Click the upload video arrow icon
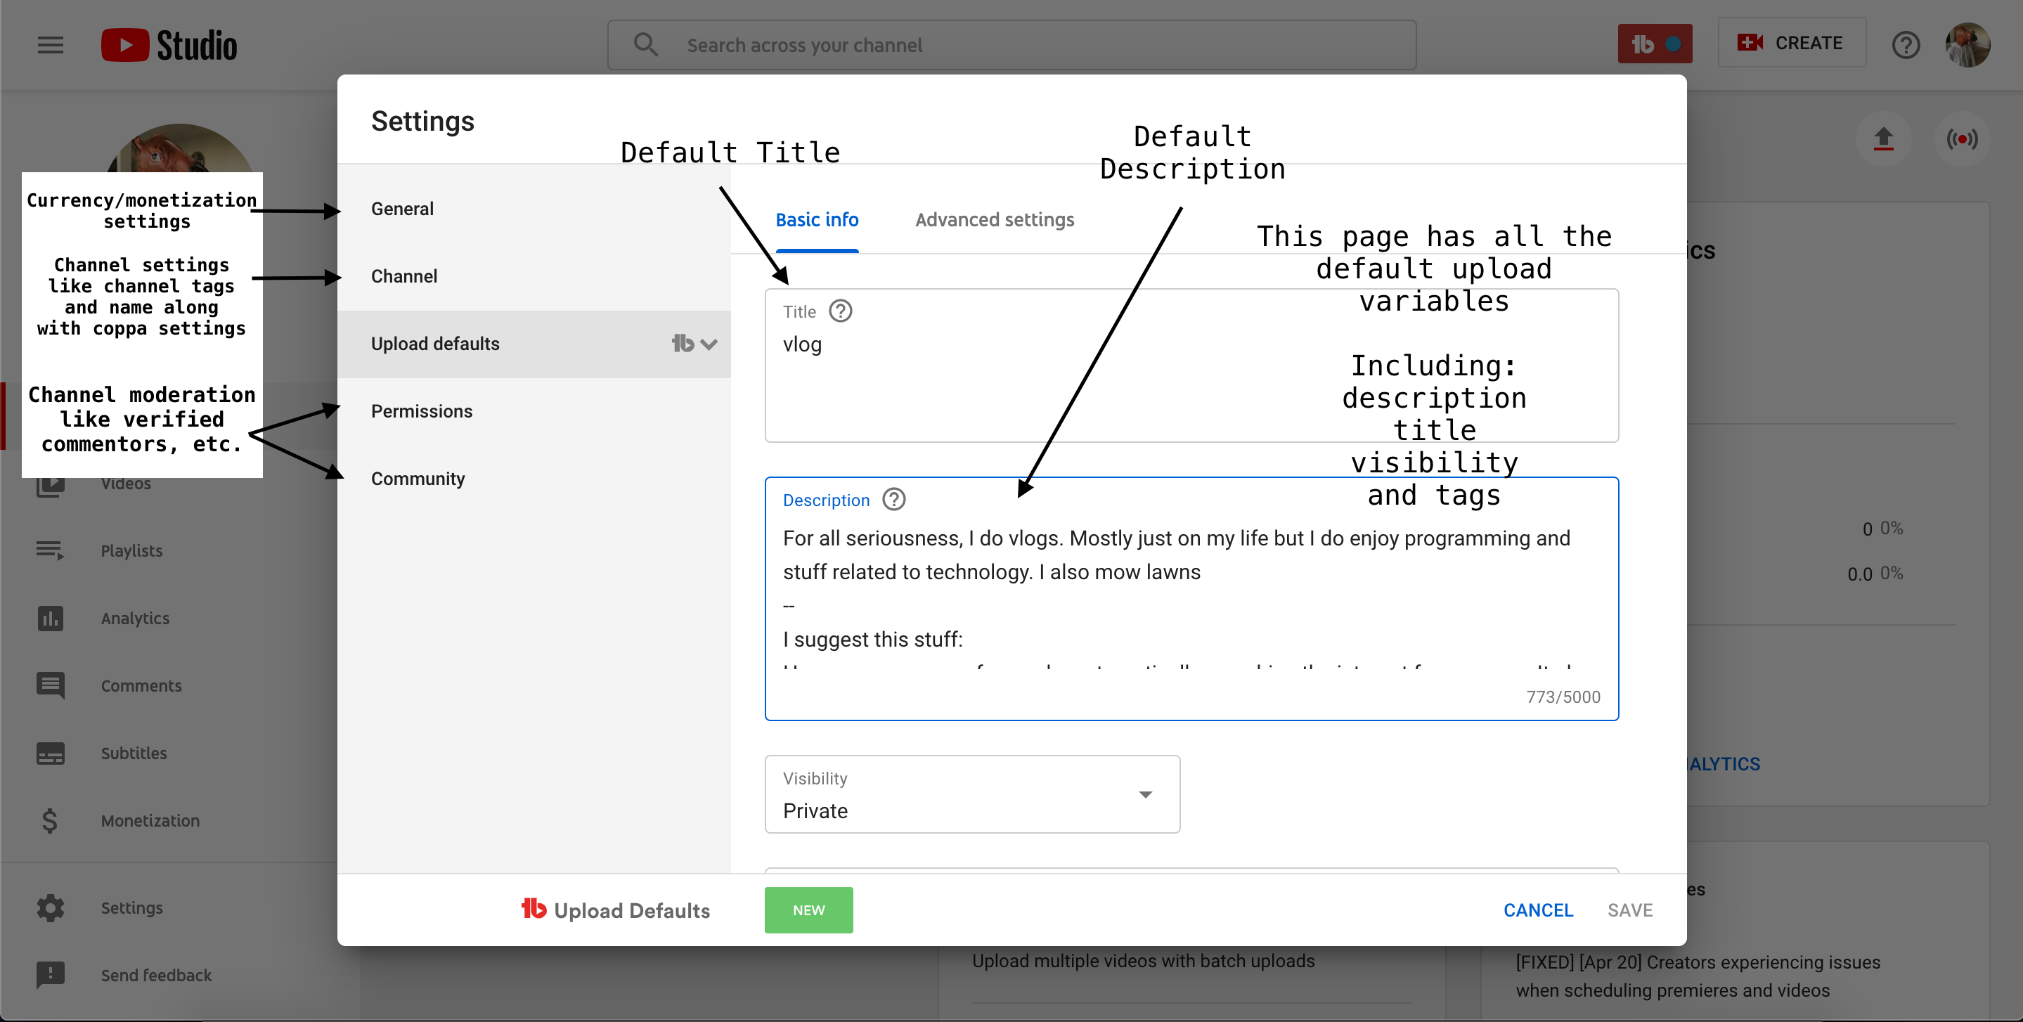 [x=1882, y=139]
